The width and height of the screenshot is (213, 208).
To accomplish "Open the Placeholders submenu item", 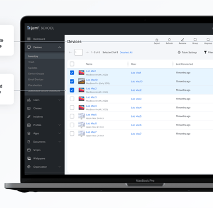I will coord(35,85).
